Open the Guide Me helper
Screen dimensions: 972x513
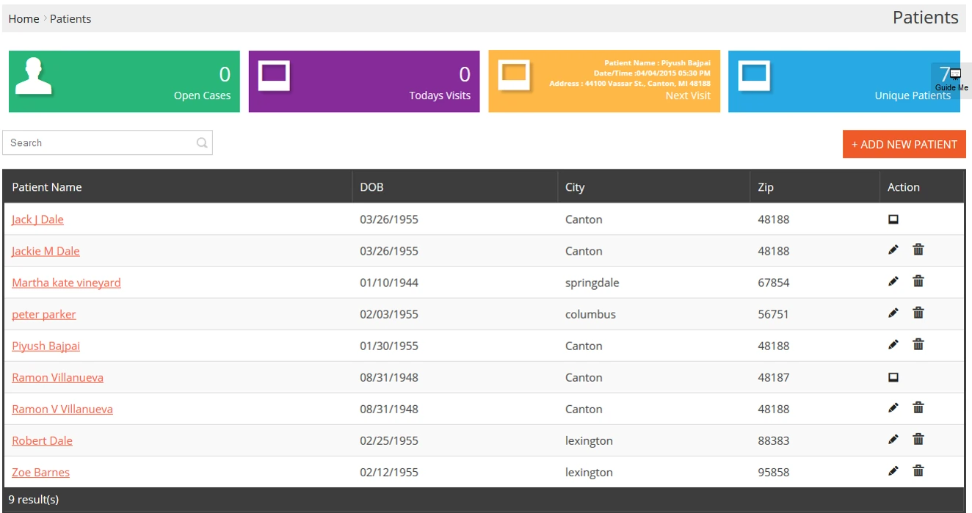951,80
